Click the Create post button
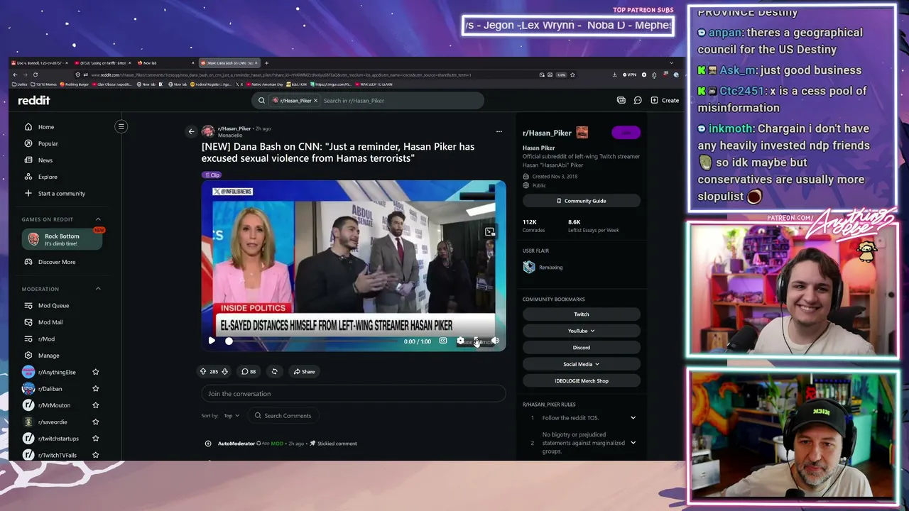Screen dimensions: 909x511 [665, 101]
